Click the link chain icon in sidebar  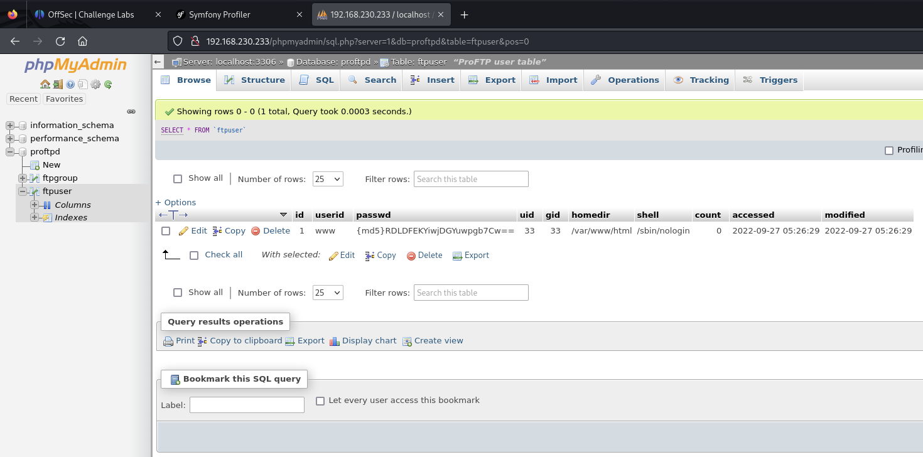(x=131, y=111)
